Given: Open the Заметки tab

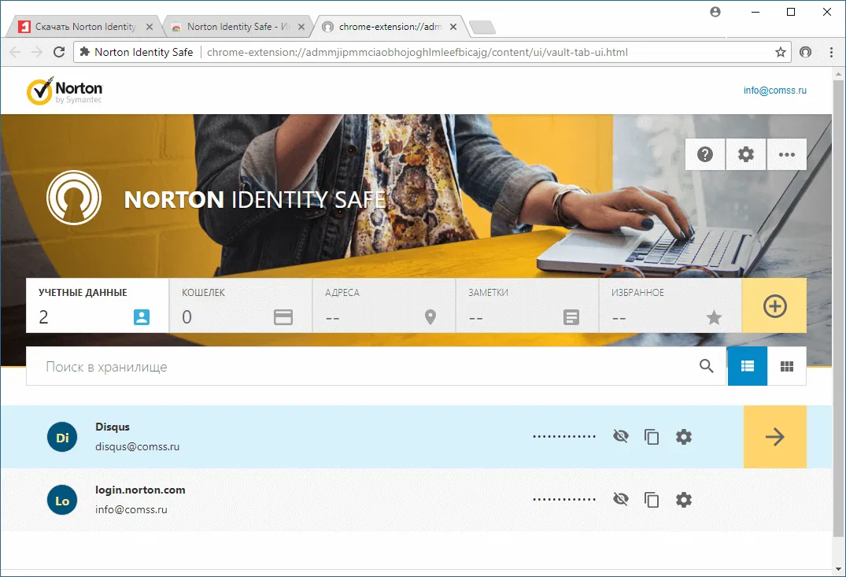Looking at the screenshot, I should pyautogui.click(x=527, y=305).
